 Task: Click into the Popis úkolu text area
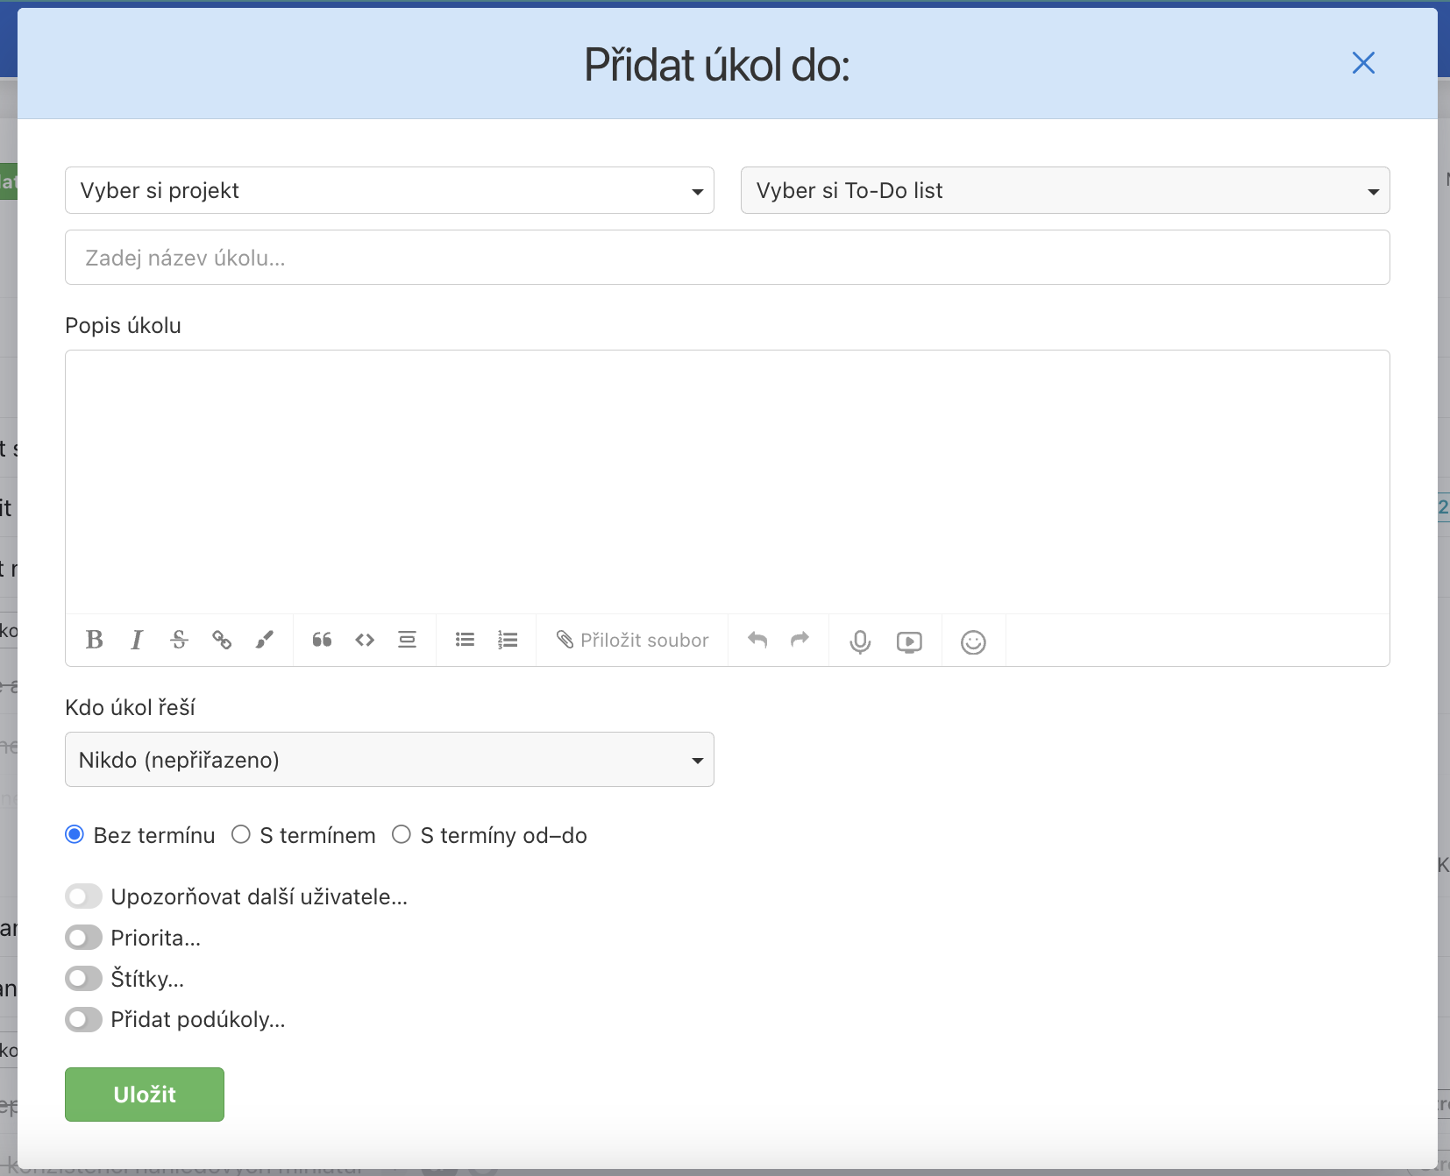pyautogui.click(x=728, y=482)
